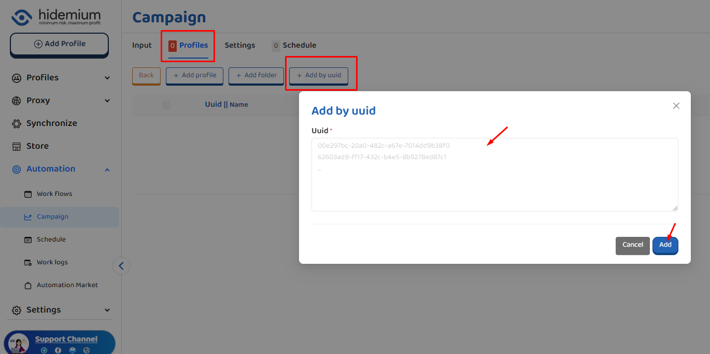Click the Store sidebar icon
Screen dimensions: 710x354
point(17,146)
